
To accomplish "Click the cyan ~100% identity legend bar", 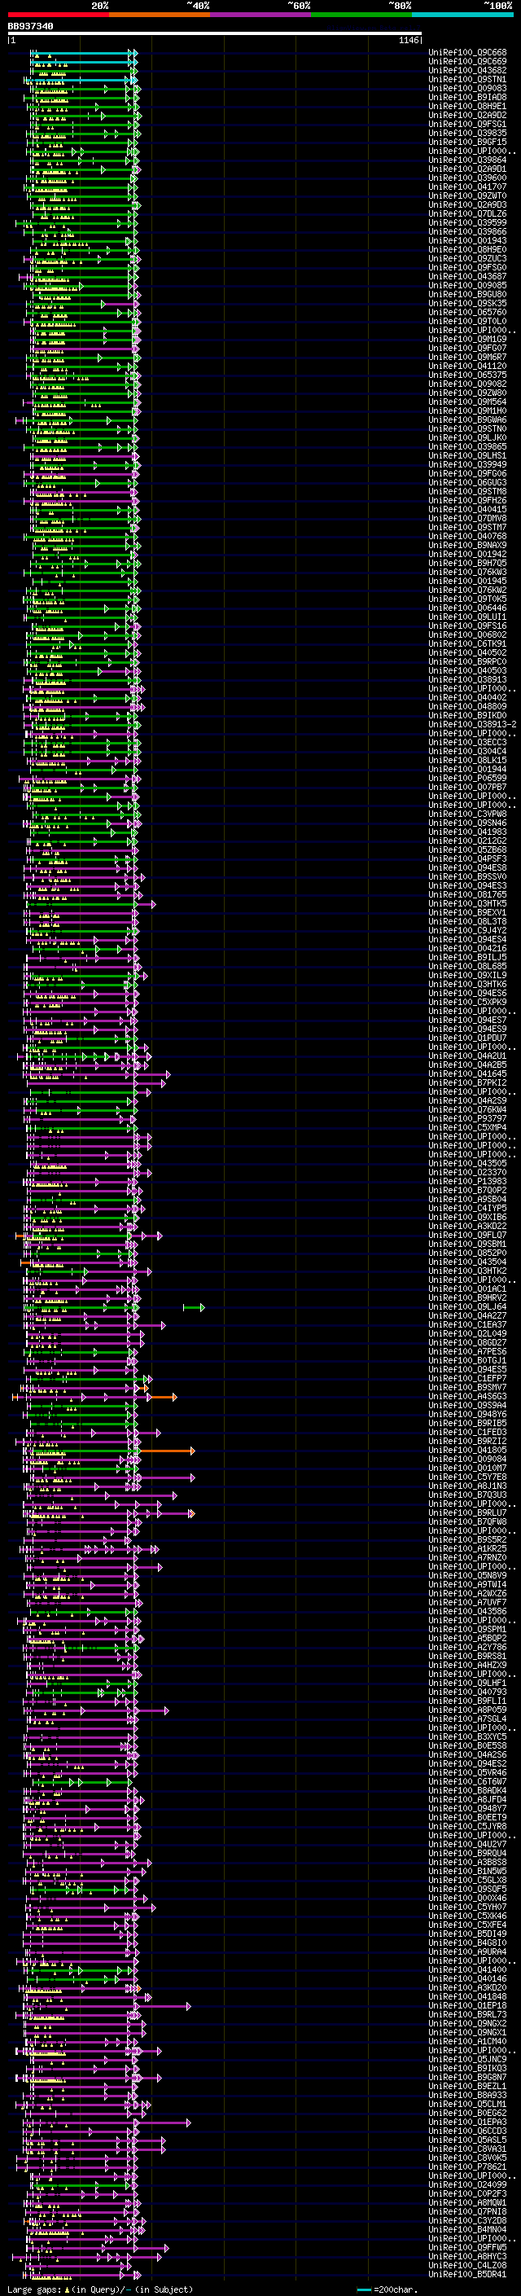I will pyautogui.click(x=462, y=15).
